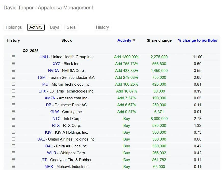The width and height of the screenshot is (223, 170).
Task: Open GT ticker link
Action: [x=44, y=160]
